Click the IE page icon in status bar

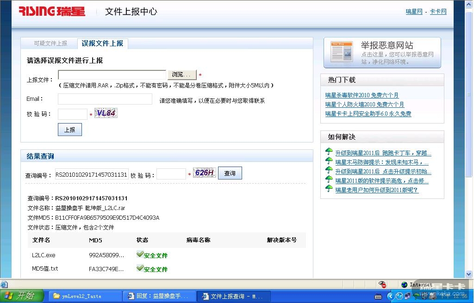pyautogui.click(x=4, y=284)
